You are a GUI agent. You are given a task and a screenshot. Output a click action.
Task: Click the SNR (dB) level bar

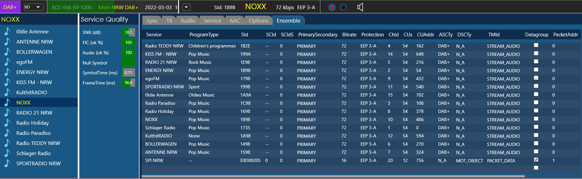(x=128, y=32)
